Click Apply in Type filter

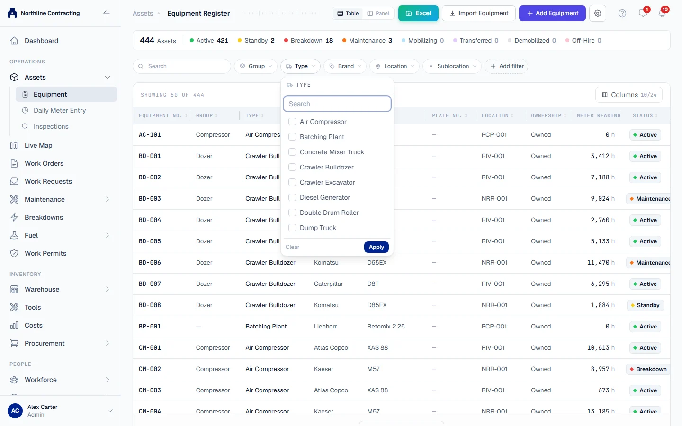pyautogui.click(x=377, y=247)
